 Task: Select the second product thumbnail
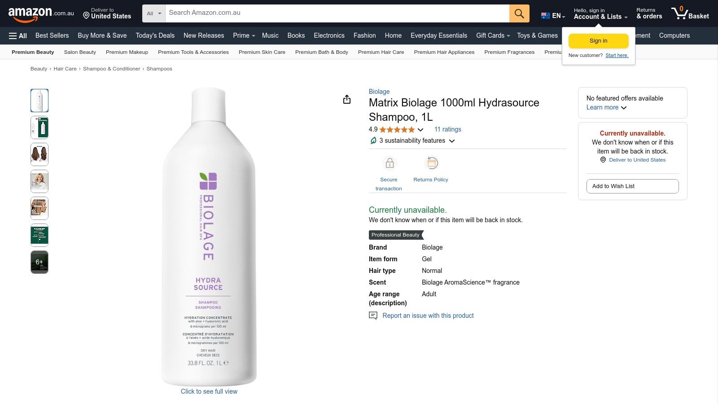point(39,127)
